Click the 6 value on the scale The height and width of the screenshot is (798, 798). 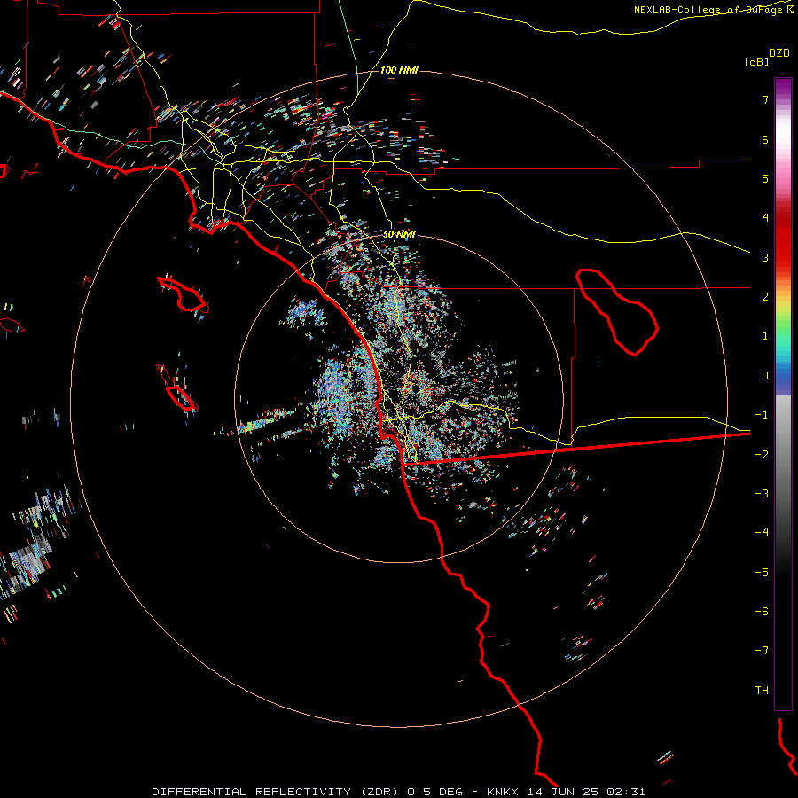click(x=765, y=139)
